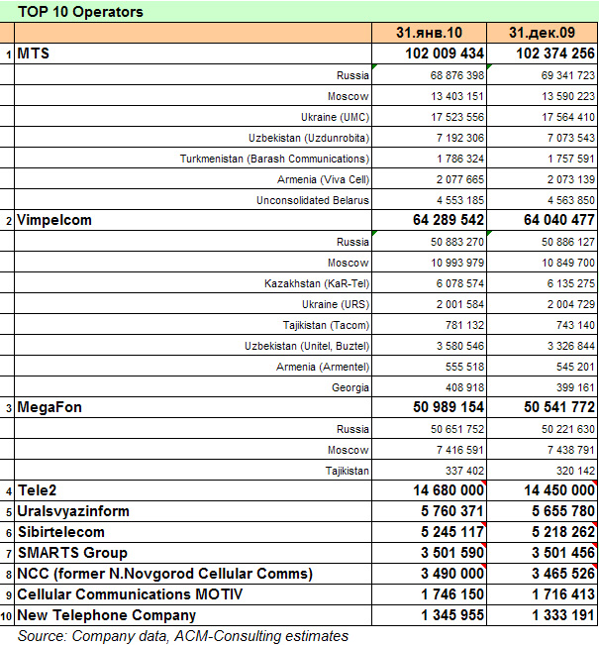Click Turkmenistan (Barash Communications) cell
599x645 pixels.
274,159
